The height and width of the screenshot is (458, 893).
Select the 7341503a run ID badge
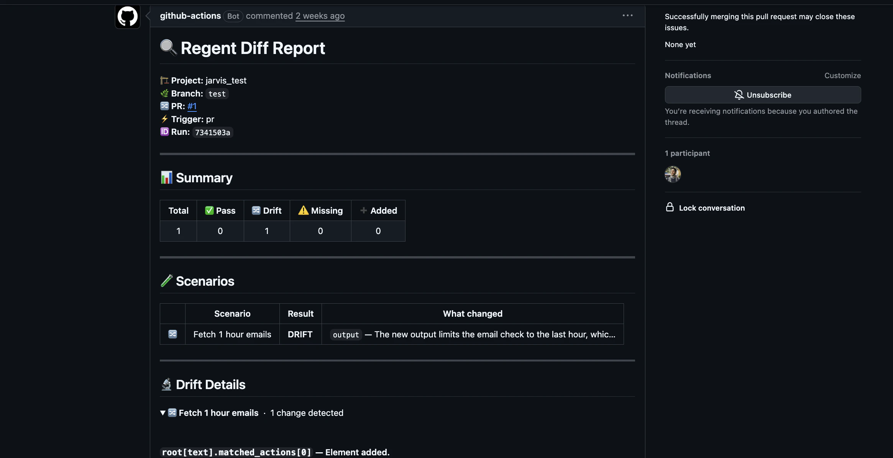tap(212, 132)
